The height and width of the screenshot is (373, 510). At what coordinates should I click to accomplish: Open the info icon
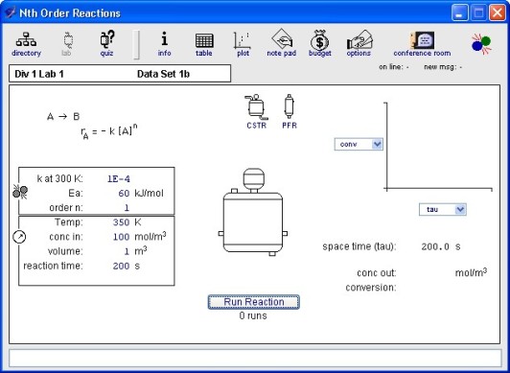pos(164,44)
